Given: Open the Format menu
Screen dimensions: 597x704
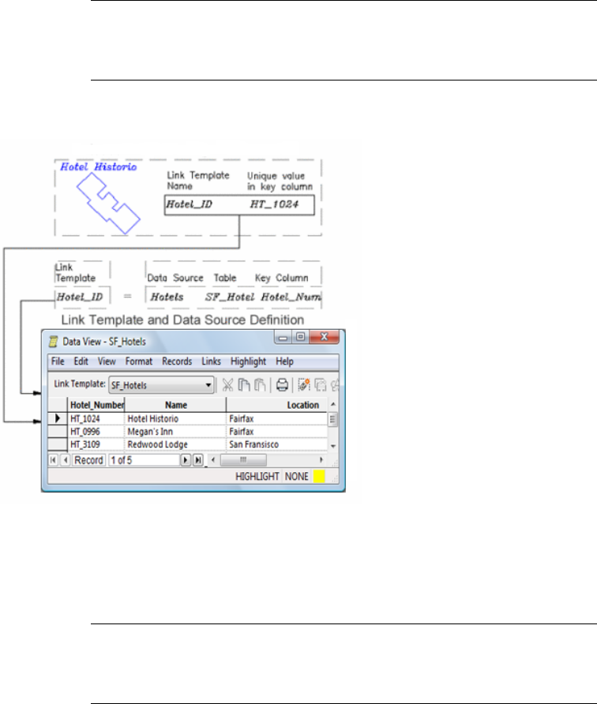Looking at the screenshot, I should click(139, 361).
